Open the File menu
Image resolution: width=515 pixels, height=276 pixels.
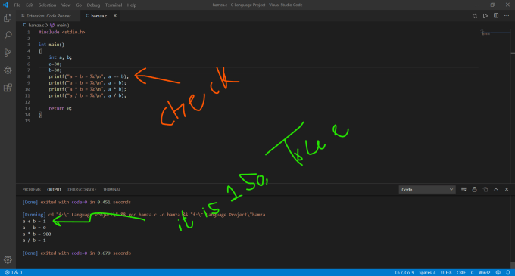17,5
